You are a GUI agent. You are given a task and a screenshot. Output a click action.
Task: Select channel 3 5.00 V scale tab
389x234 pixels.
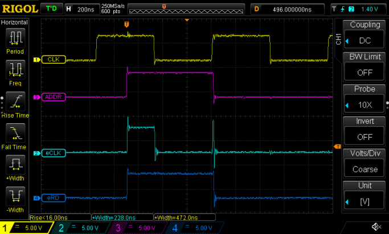point(138,228)
